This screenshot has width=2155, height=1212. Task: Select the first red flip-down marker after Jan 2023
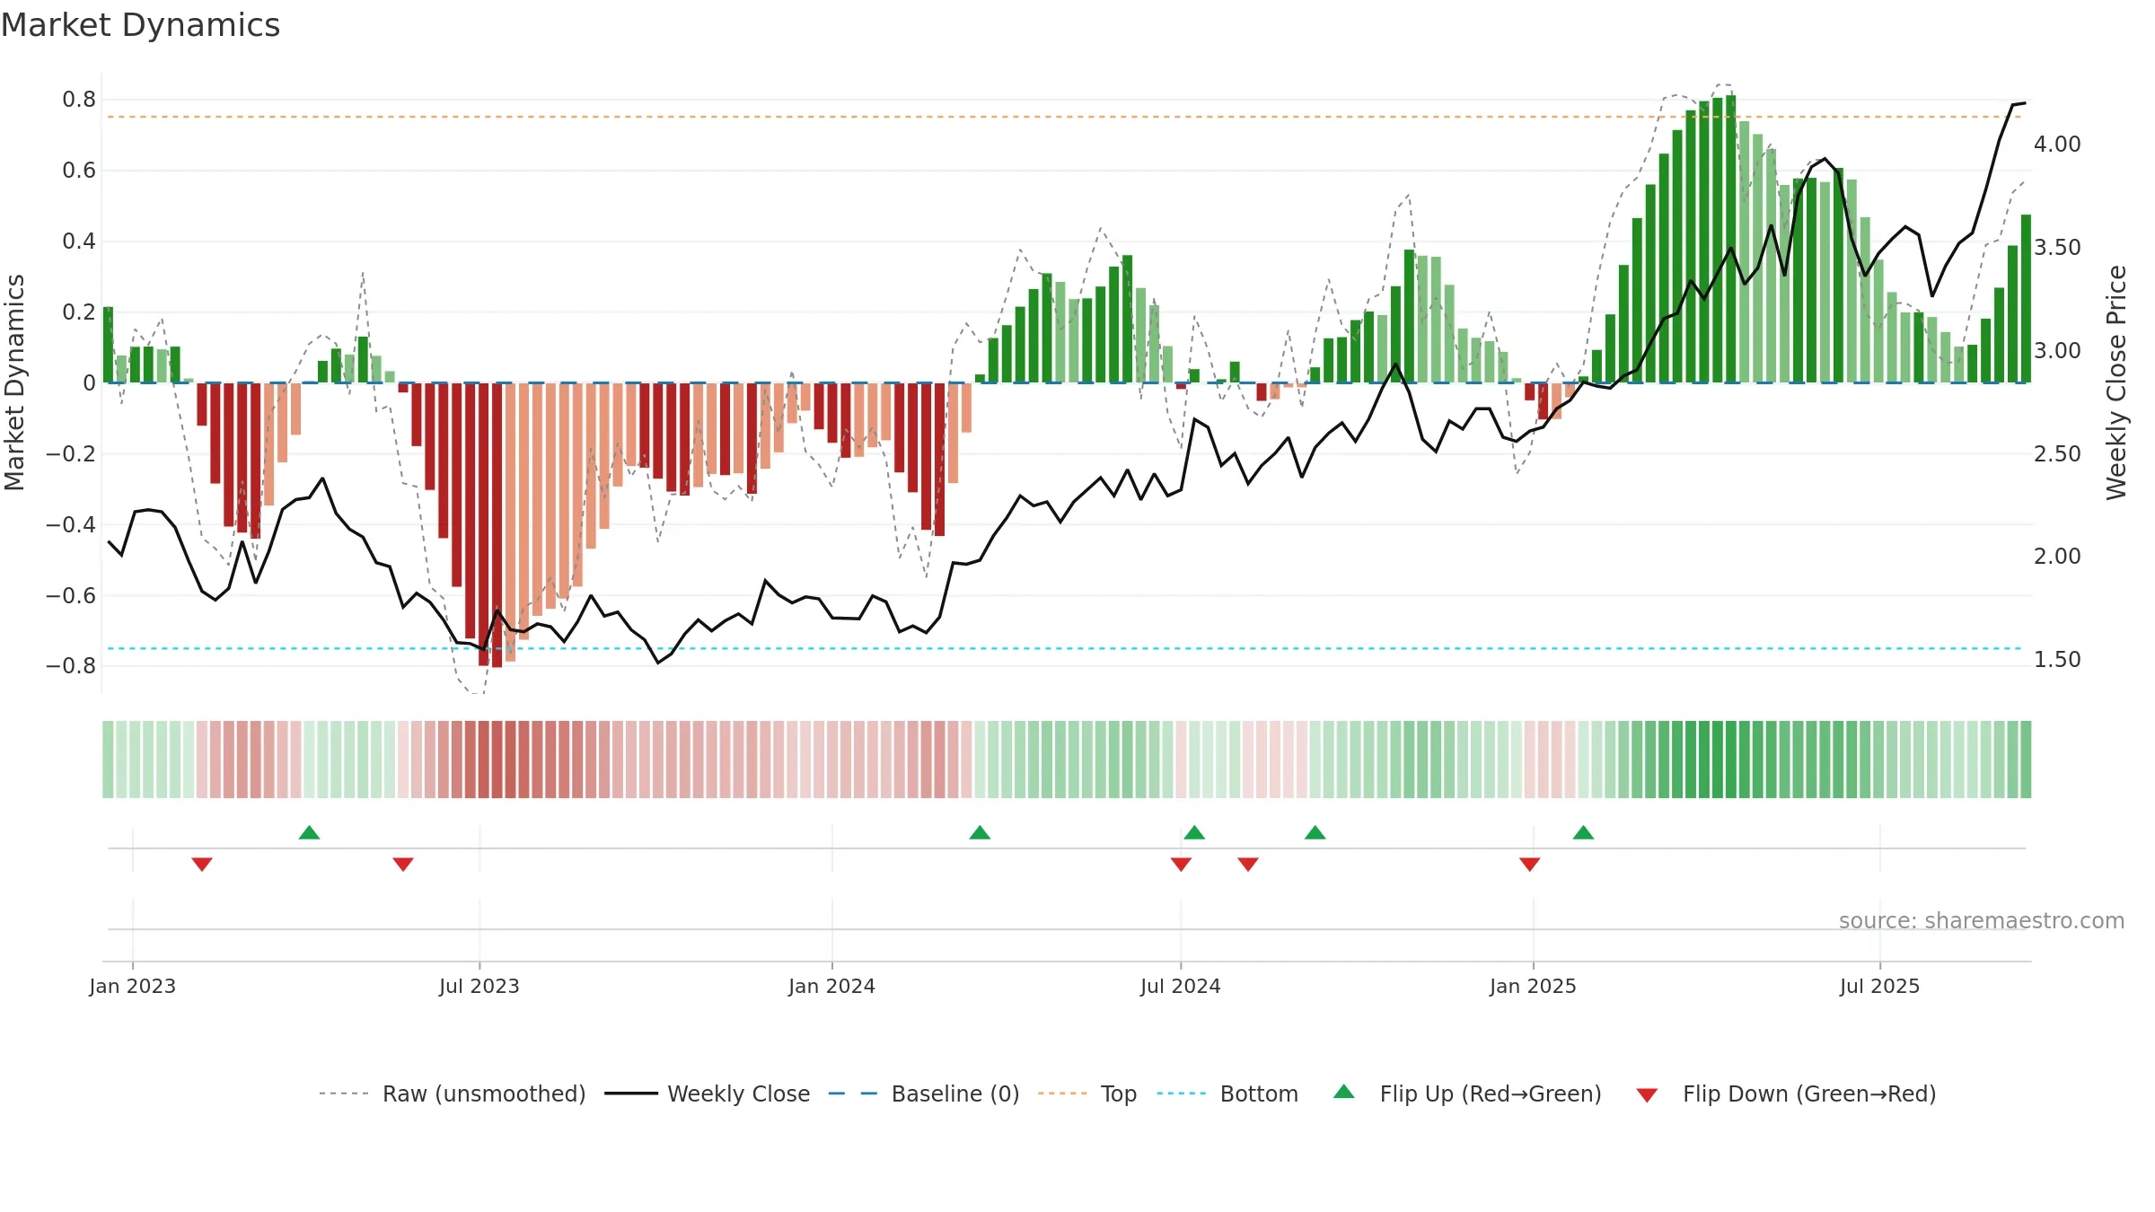click(202, 865)
